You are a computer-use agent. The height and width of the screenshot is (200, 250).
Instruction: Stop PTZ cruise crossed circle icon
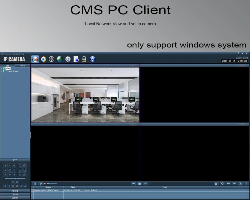tap(24, 186)
